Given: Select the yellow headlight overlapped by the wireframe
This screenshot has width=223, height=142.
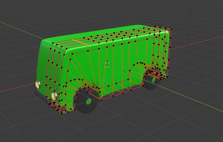Looking at the screenshot, I should coord(54,96).
